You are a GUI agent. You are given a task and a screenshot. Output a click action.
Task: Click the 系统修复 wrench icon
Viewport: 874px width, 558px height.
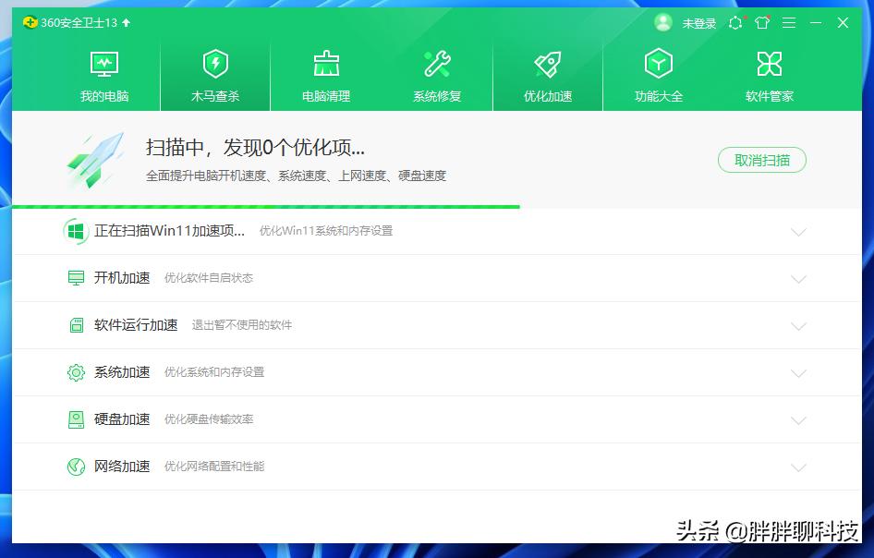coord(437,64)
